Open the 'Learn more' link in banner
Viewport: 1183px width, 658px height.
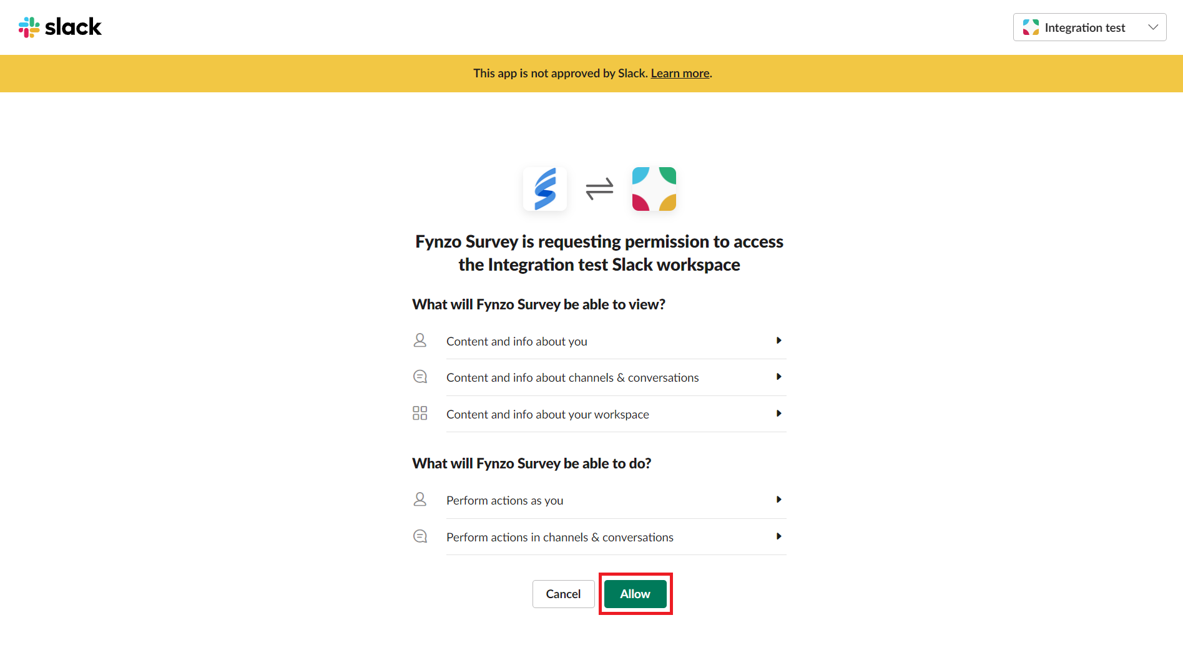coord(680,73)
